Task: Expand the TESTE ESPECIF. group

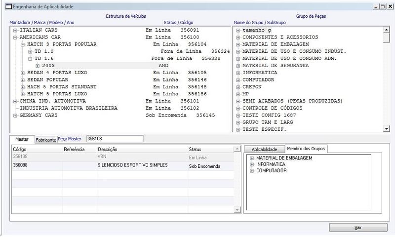Action: [x=238, y=130]
